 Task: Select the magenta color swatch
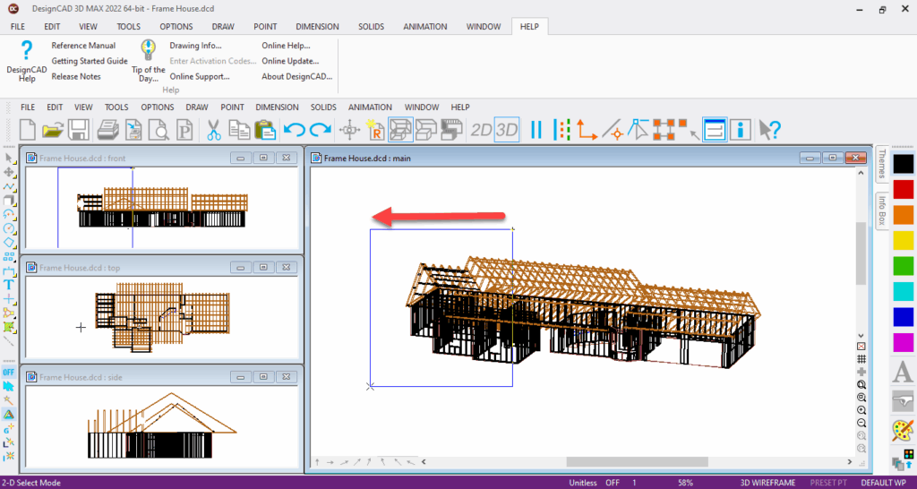pyautogui.click(x=903, y=342)
